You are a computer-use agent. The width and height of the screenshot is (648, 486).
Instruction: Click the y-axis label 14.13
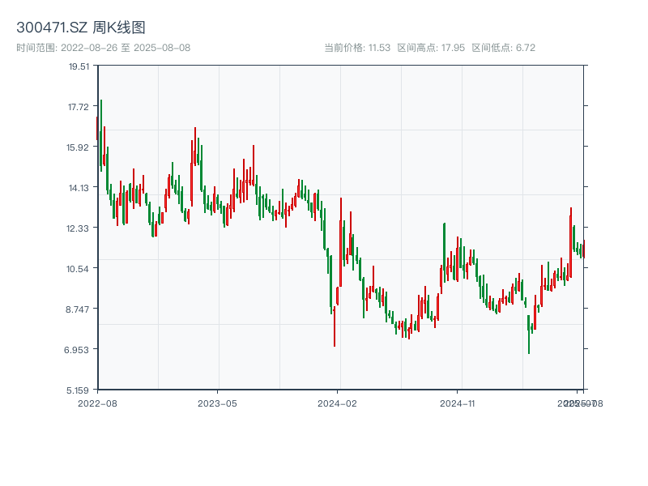pyautogui.click(x=79, y=188)
